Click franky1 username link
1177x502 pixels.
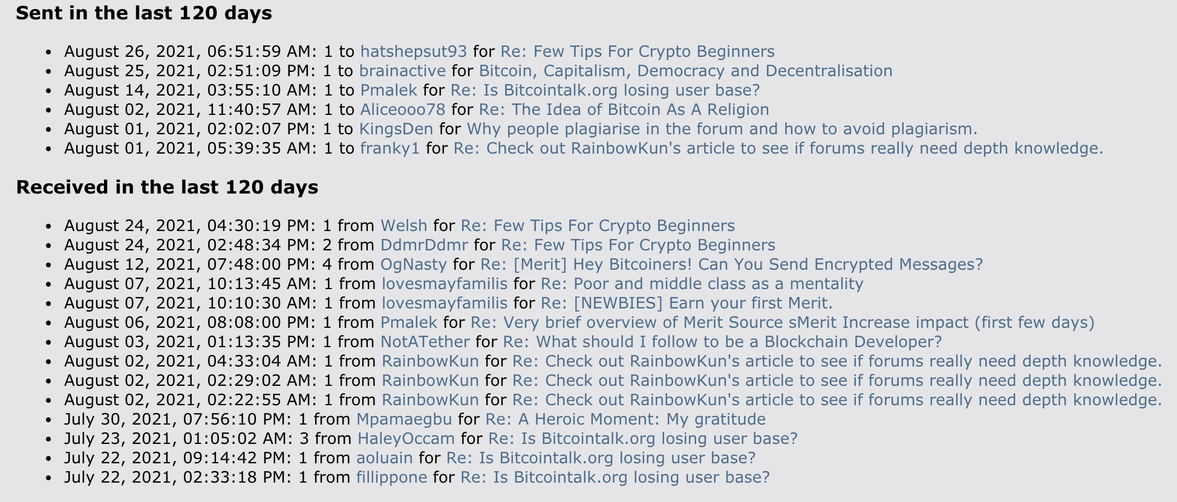point(390,149)
